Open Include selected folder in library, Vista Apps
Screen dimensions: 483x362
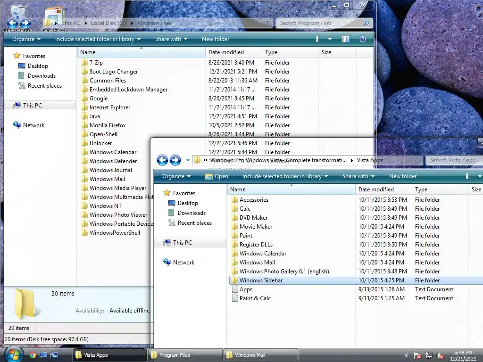coord(284,176)
